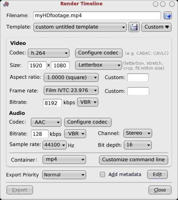Viewport: 178px width, 200px height.
Task: Click the Filename text field
Action: [x=97, y=16]
